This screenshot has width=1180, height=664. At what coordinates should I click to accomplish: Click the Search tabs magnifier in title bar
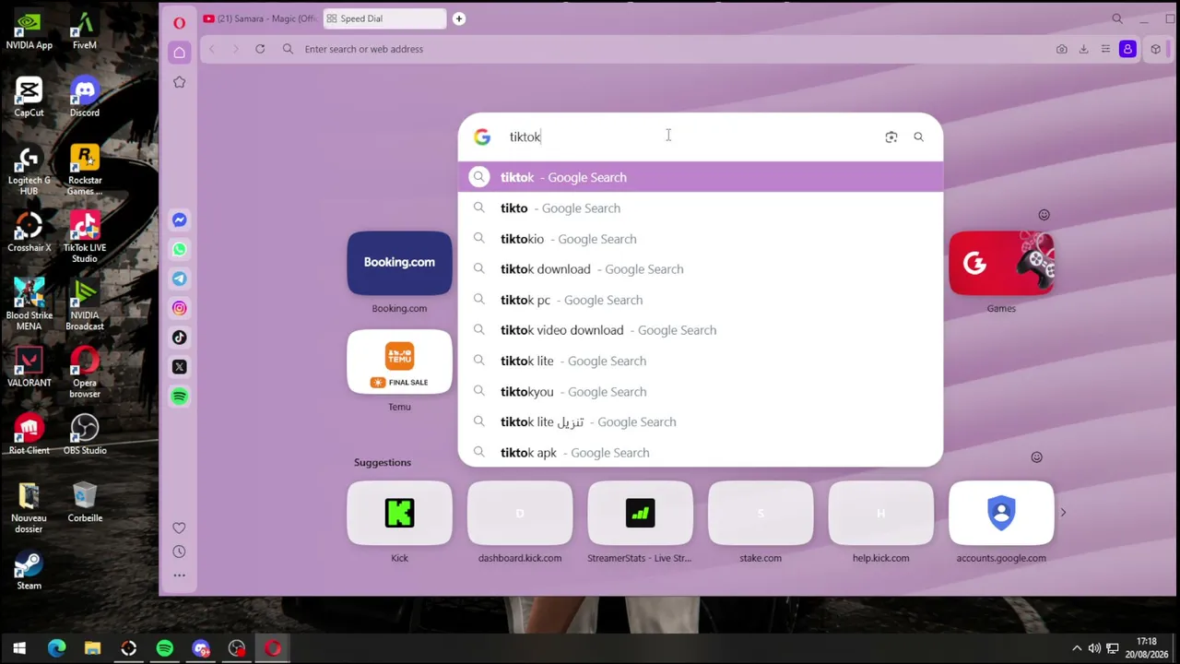click(1117, 18)
